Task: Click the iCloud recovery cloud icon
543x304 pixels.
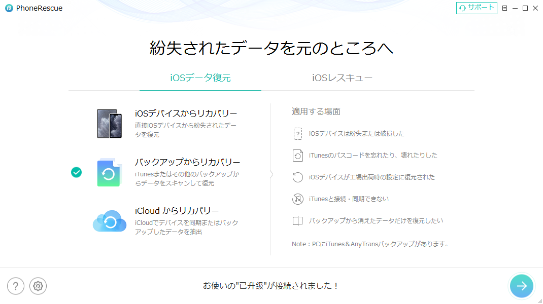Action: [110, 220]
